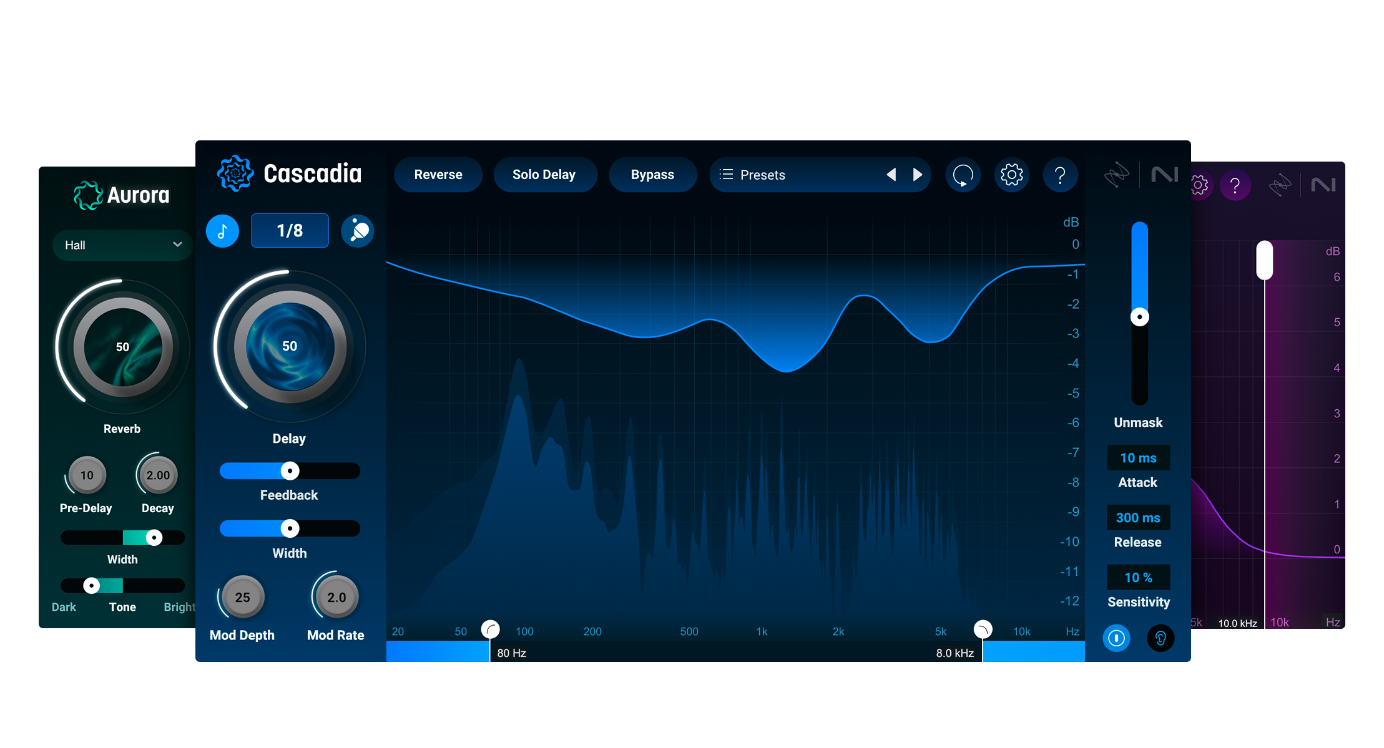Click the Cascadia reset/undo circular icon
Image resolution: width=1384 pixels, height=748 pixels.
(x=963, y=175)
